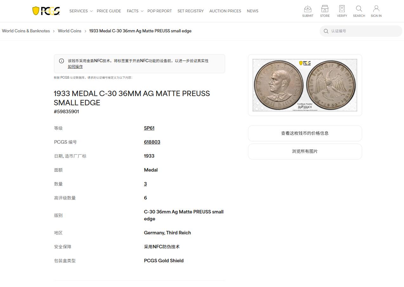The width and height of the screenshot is (404, 287).
Task: Click the magnifier icon in the cert number field
Action: click(326, 31)
